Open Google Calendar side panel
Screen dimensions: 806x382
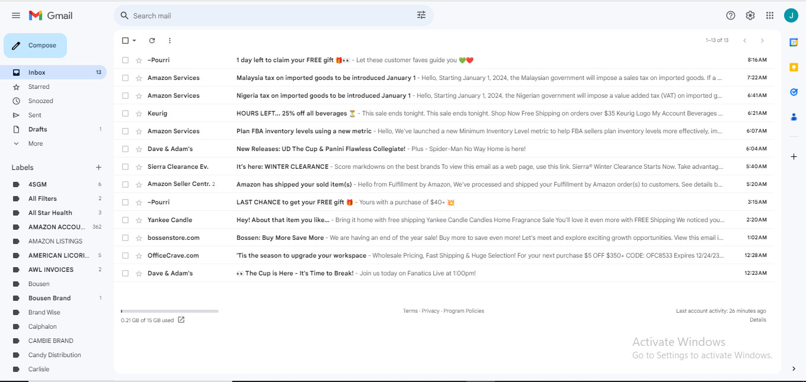(794, 42)
